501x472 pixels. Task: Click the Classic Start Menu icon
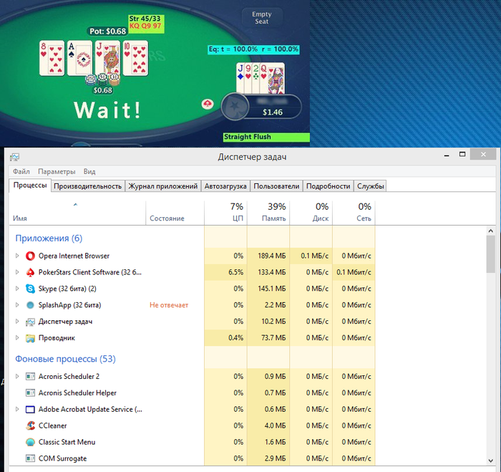click(30, 442)
